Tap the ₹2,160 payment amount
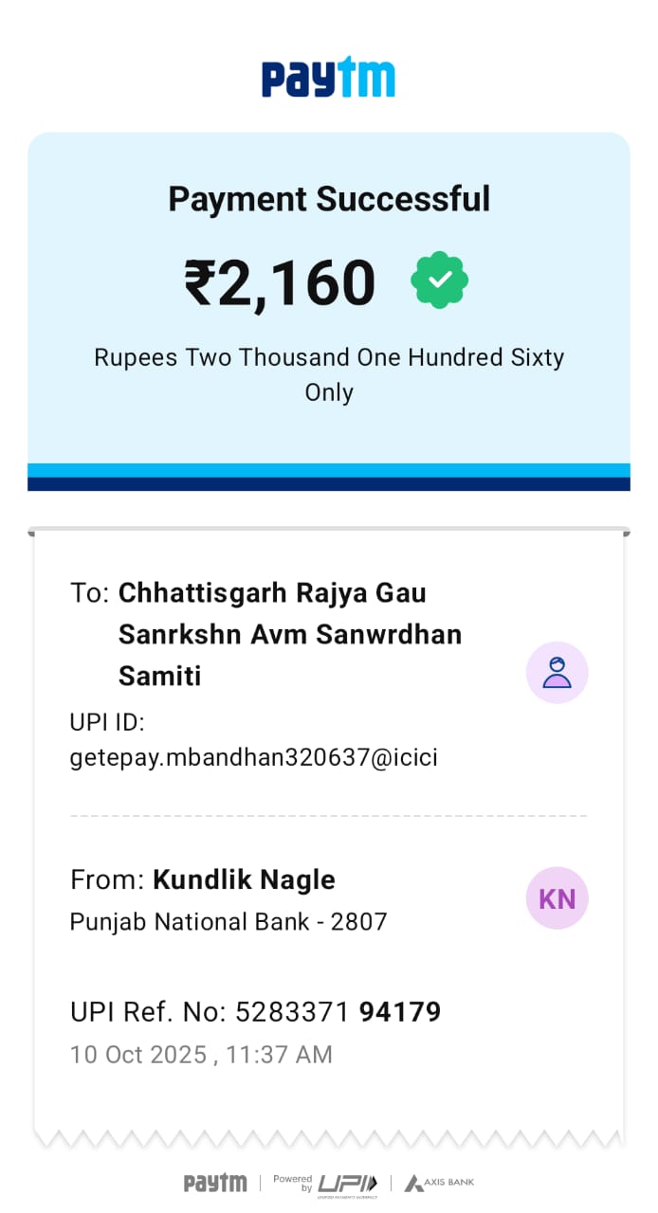 [x=281, y=283]
